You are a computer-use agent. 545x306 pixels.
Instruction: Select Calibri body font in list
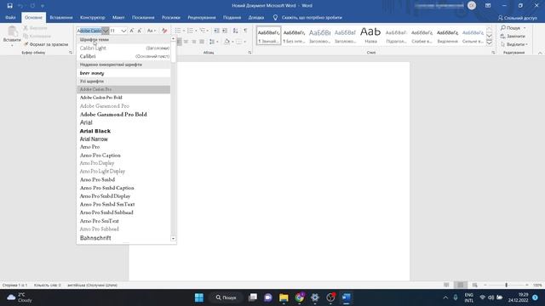[124, 56]
